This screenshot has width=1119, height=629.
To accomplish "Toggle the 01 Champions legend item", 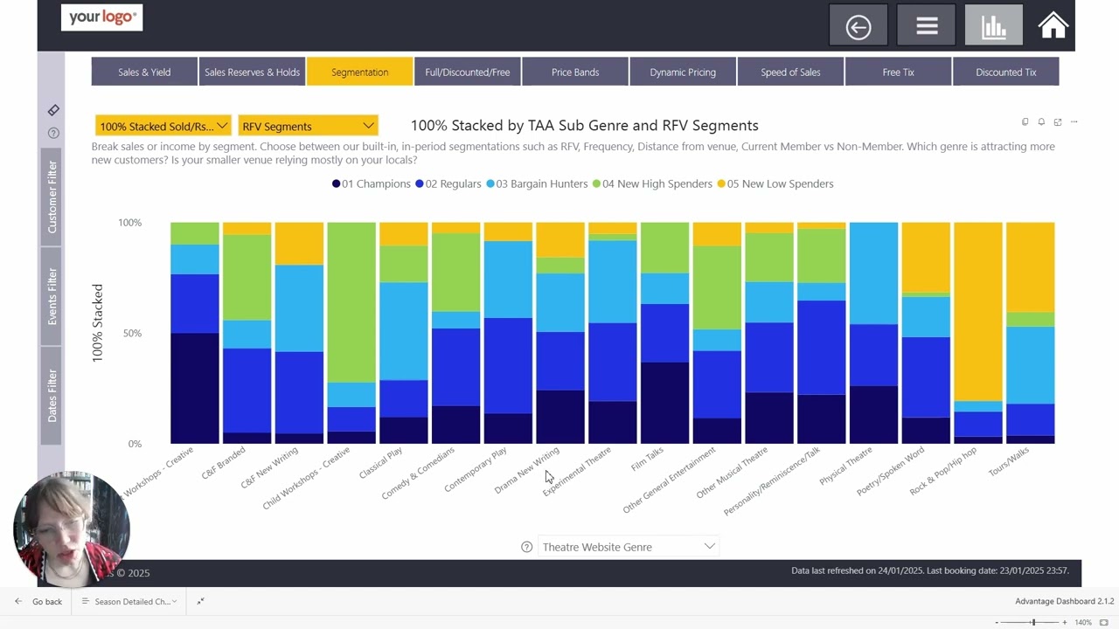I will point(372,183).
